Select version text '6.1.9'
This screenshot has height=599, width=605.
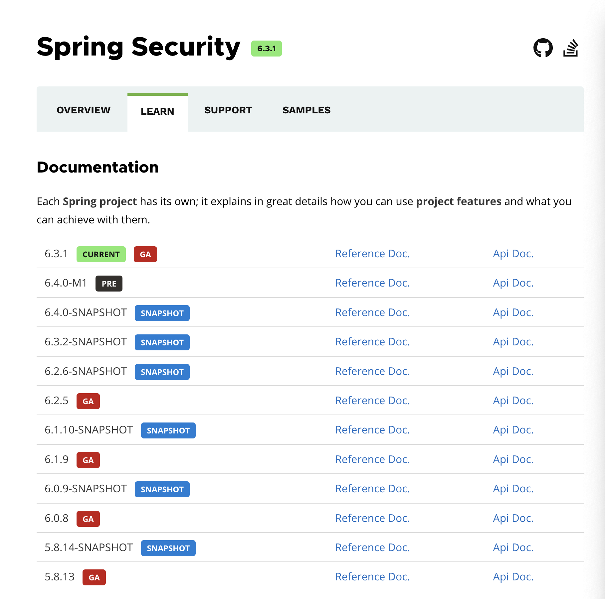57,459
